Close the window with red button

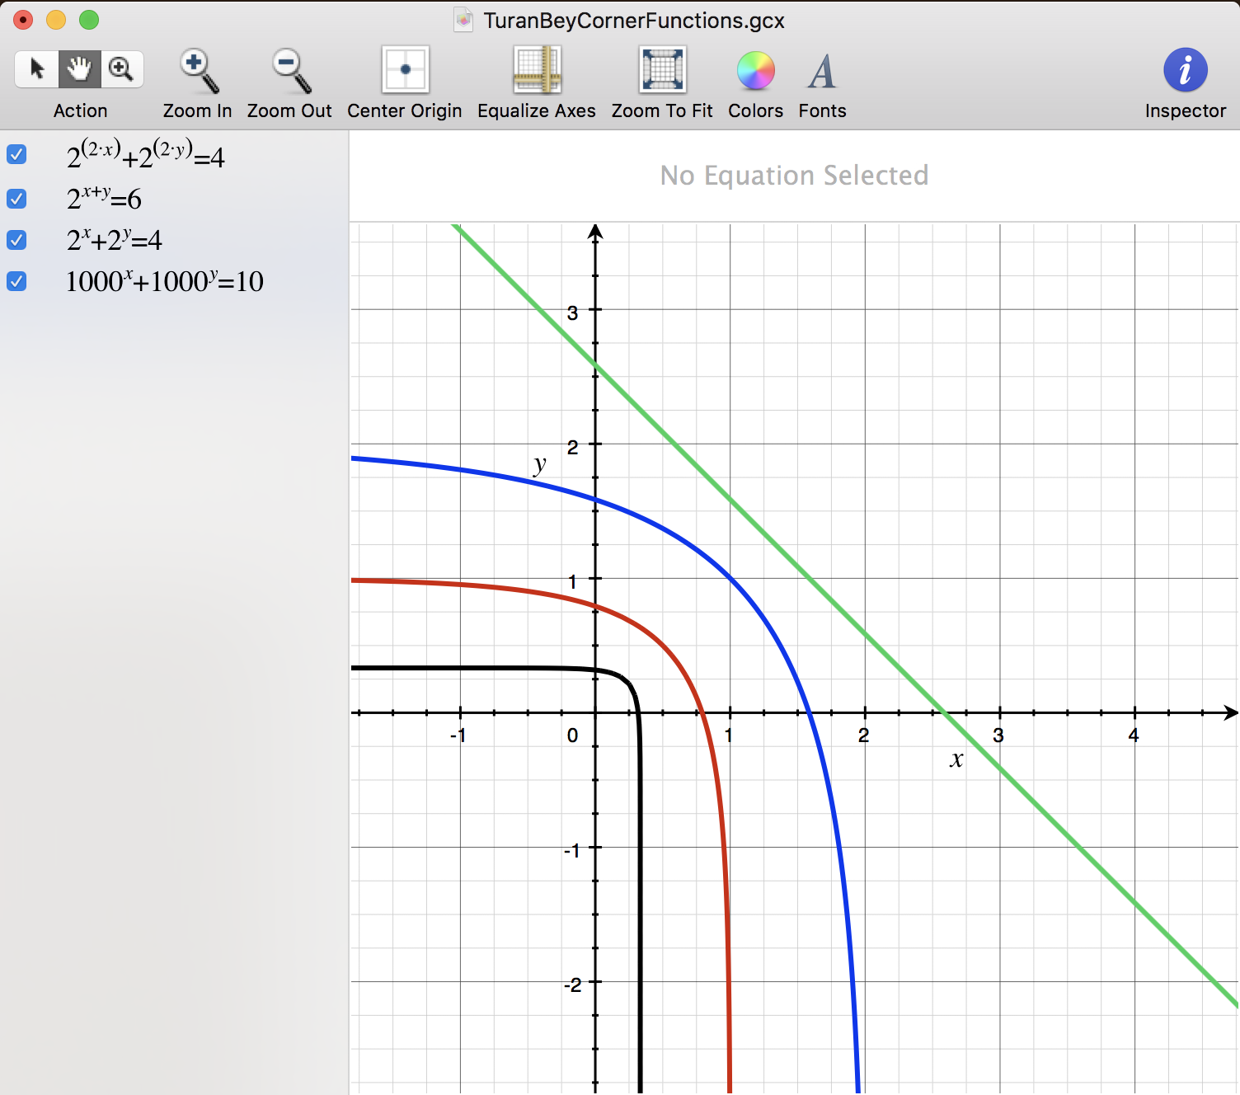point(23,20)
